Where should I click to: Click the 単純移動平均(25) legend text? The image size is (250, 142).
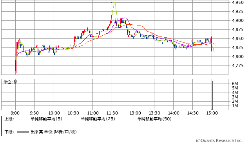coord(98,119)
